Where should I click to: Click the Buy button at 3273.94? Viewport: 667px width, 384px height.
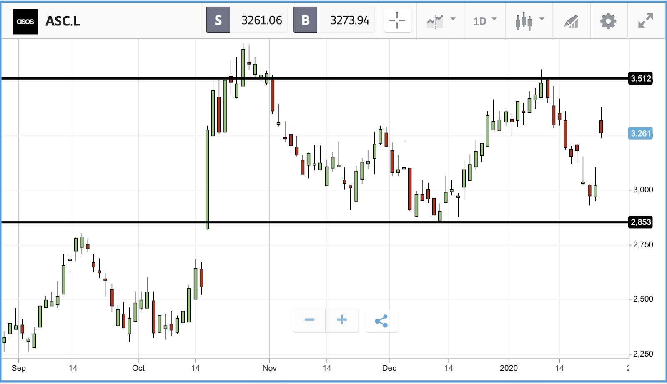pyautogui.click(x=334, y=20)
